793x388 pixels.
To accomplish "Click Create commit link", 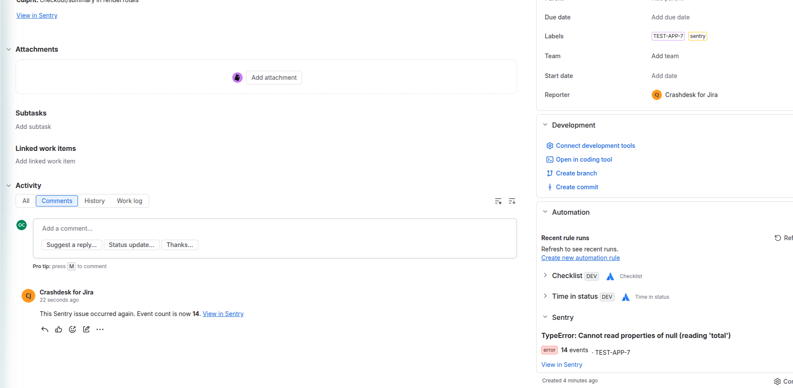I will tap(577, 187).
